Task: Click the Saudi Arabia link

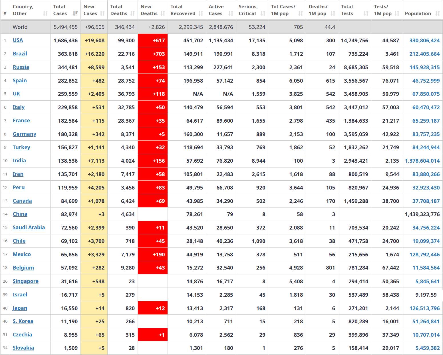Action: pos(29,228)
